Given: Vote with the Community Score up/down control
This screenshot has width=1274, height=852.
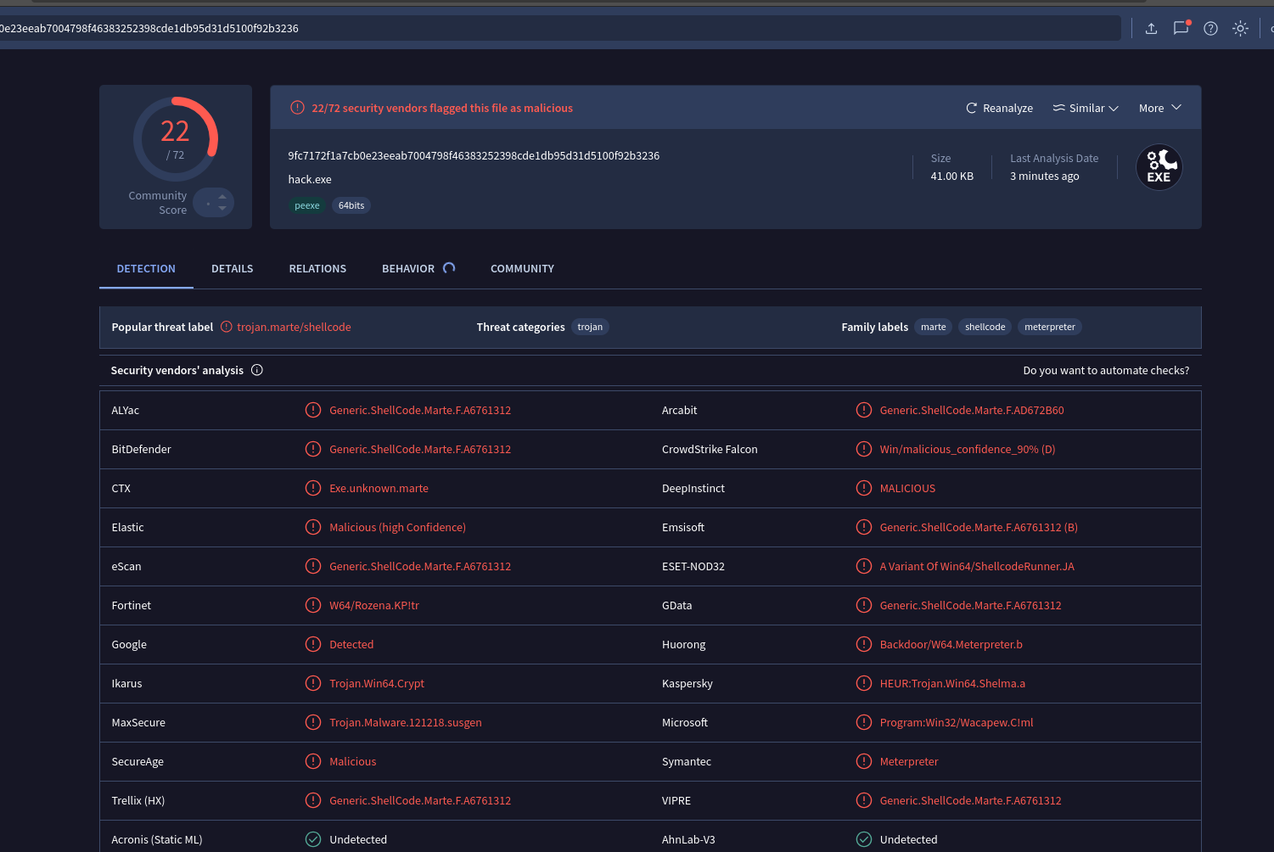Looking at the screenshot, I should pyautogui.click(x=214, y=202).
